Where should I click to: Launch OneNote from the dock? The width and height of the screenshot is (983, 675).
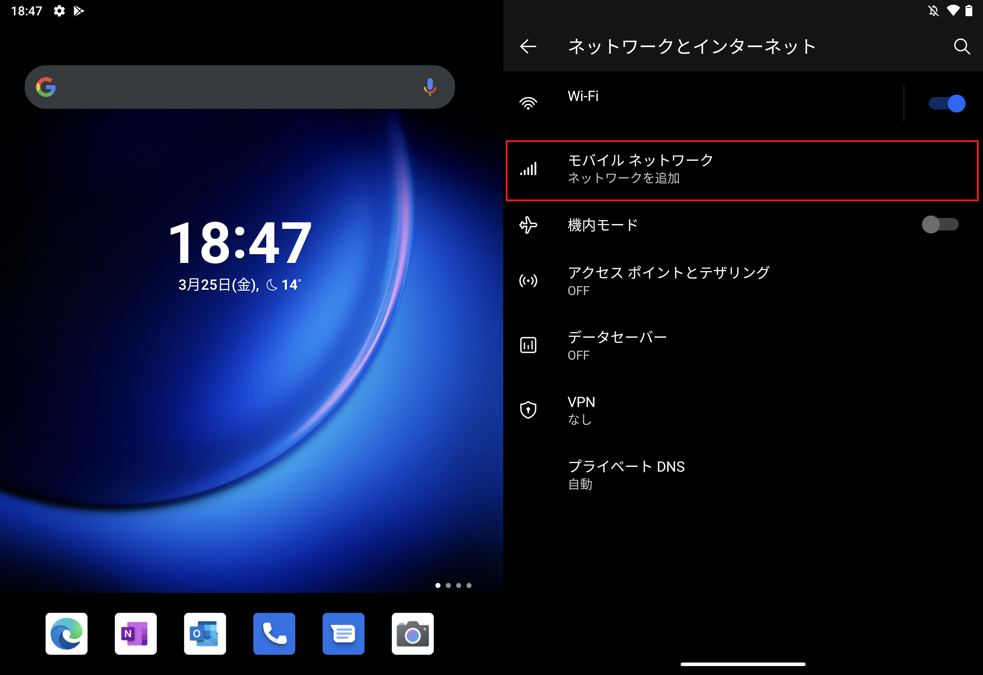[135, 634]
